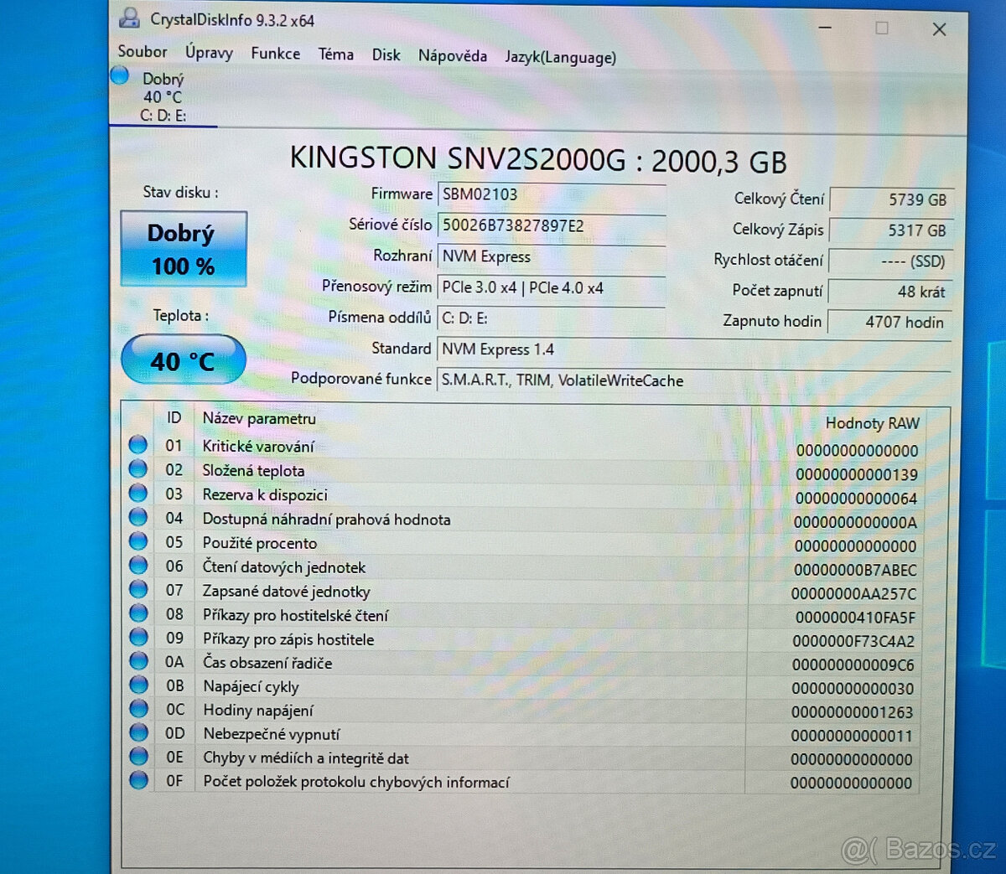Image resolution: width=1006 pixels, height=874 pixels.
Task: Click the status icon for Čtení datových jednotek
Action: (x=138, y=565)
